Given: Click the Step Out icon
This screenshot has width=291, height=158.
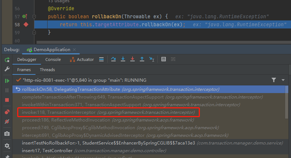Looking at the screenshot, I should [142, 59].
